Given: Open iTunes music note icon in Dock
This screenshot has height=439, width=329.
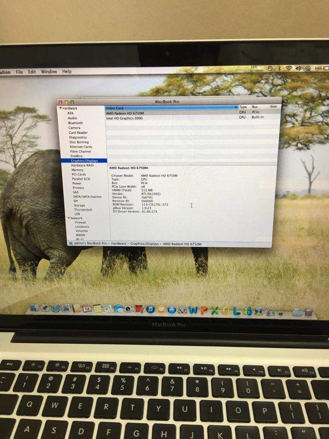Looking at the screenshot, I should (150, 309).
